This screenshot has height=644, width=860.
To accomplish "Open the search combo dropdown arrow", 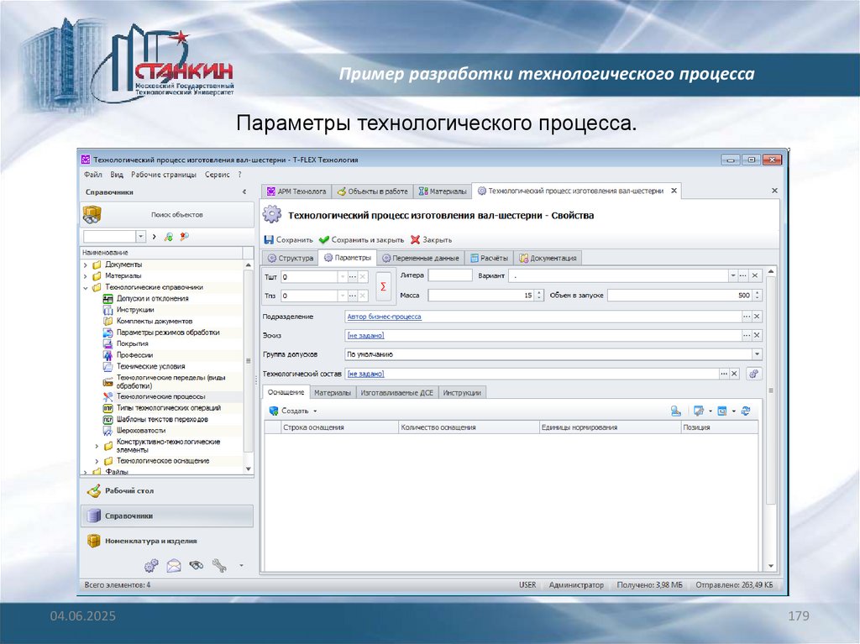I will point(140,237).
